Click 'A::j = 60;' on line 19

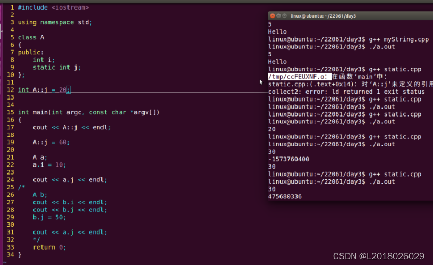pos(51,142)
